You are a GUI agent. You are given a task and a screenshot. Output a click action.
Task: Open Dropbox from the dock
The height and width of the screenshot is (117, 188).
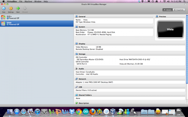click(72, 112)
